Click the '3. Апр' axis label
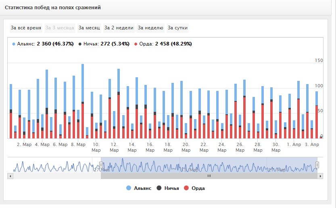Screen dimensions: 336x208 coord(312,145)
